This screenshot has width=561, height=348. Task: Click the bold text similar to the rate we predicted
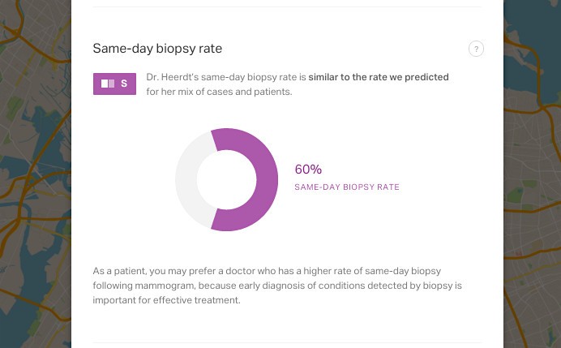click(379, 77)
